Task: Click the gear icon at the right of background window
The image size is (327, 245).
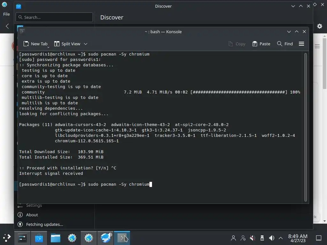Action: (320, 26)
